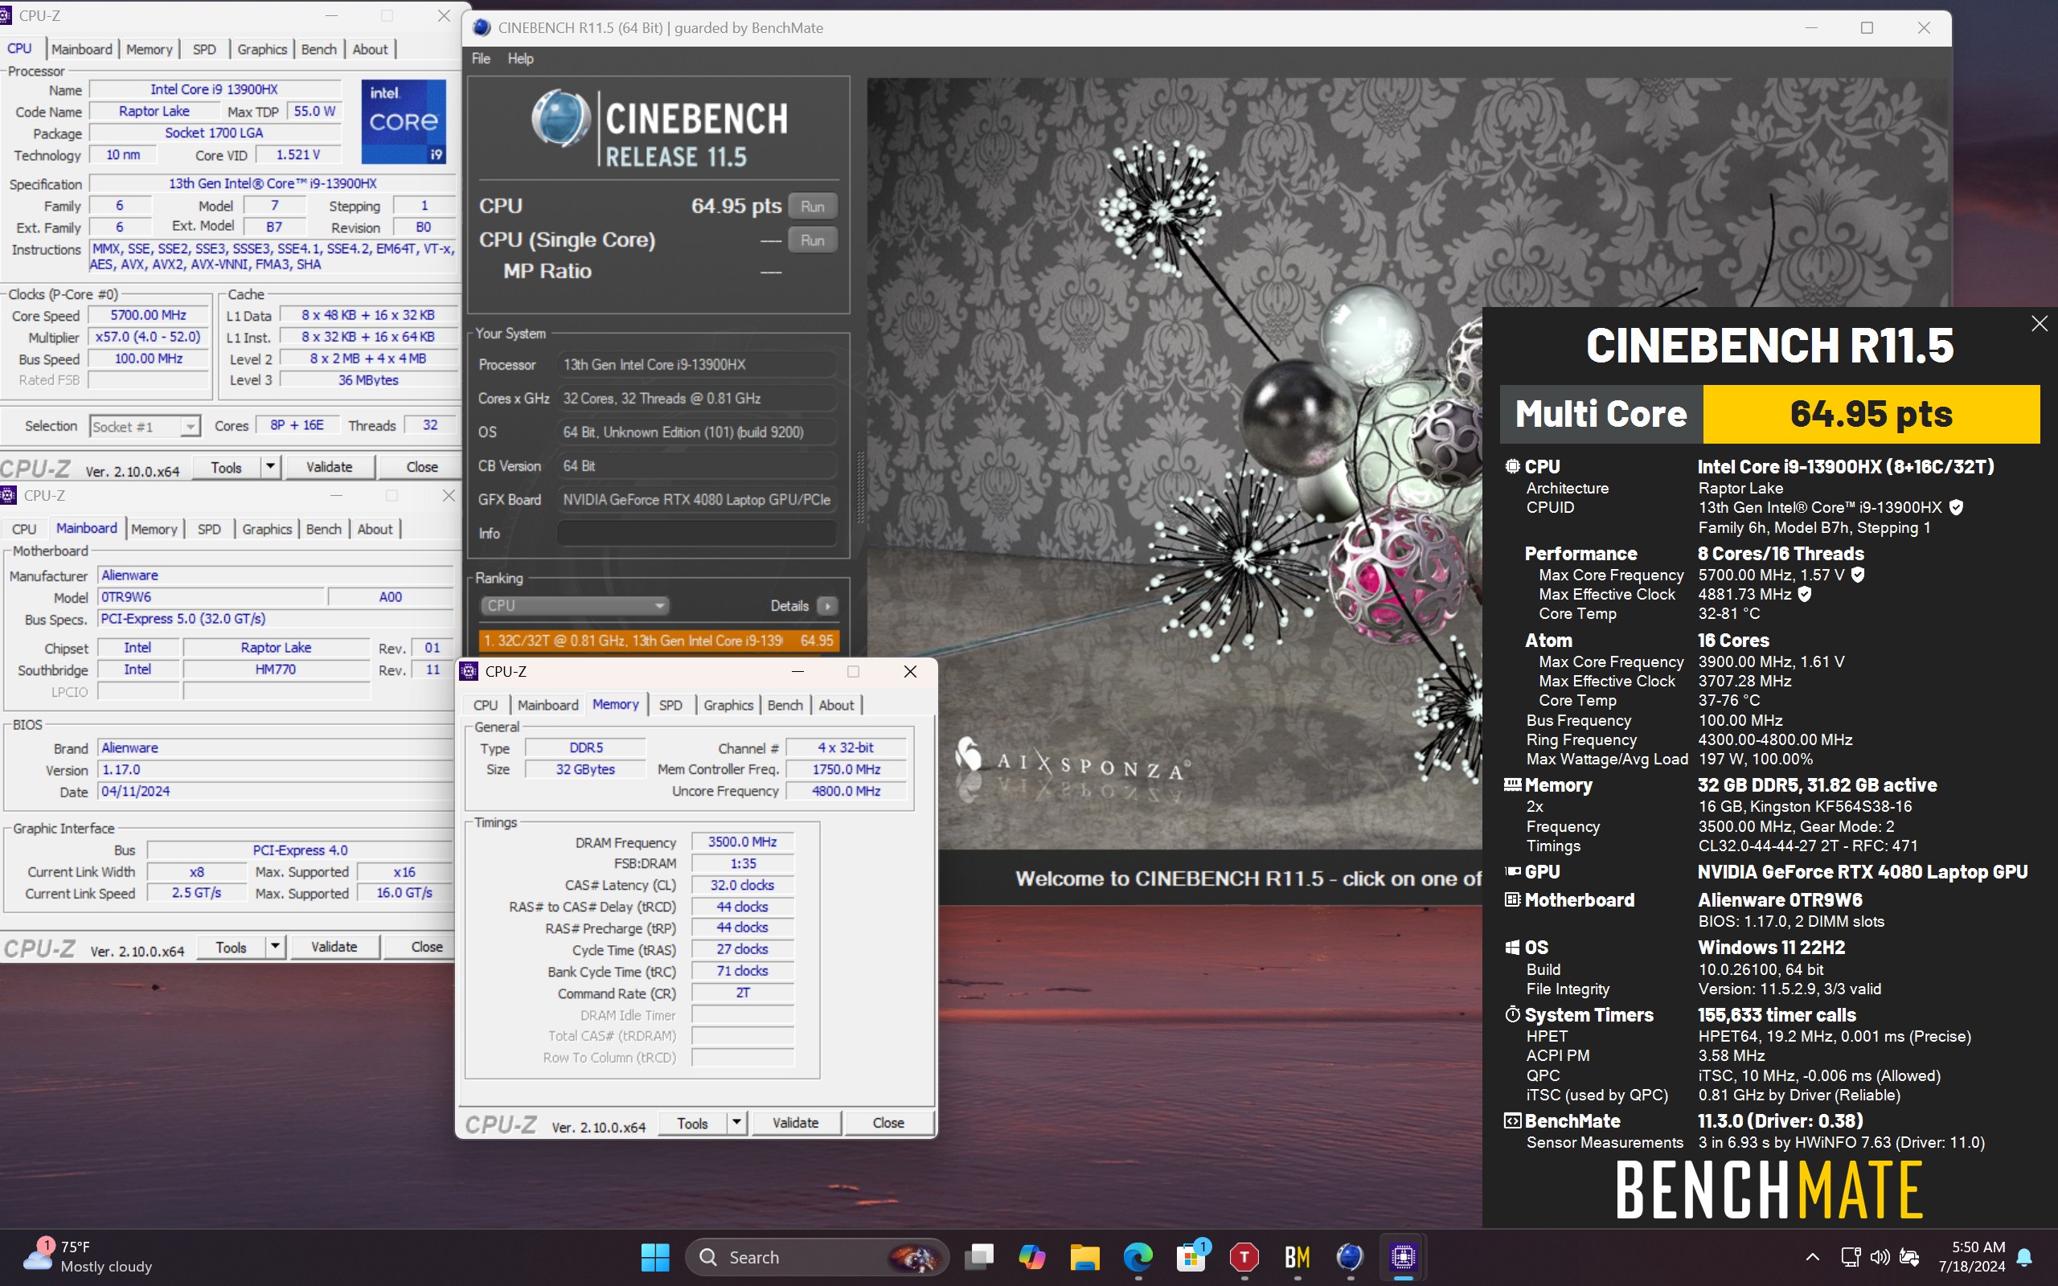The width and height of the screenshot is (2058, 1286).
Task: Open the volume tray icon
Action: [1880, 1256]
